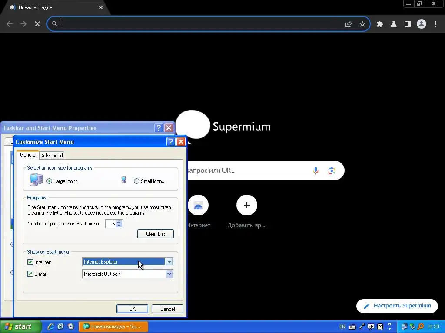445x333 pixels.
Task: Click the keyboard icon on language bar
Action: pyautogui.click(x=352, y=327)
